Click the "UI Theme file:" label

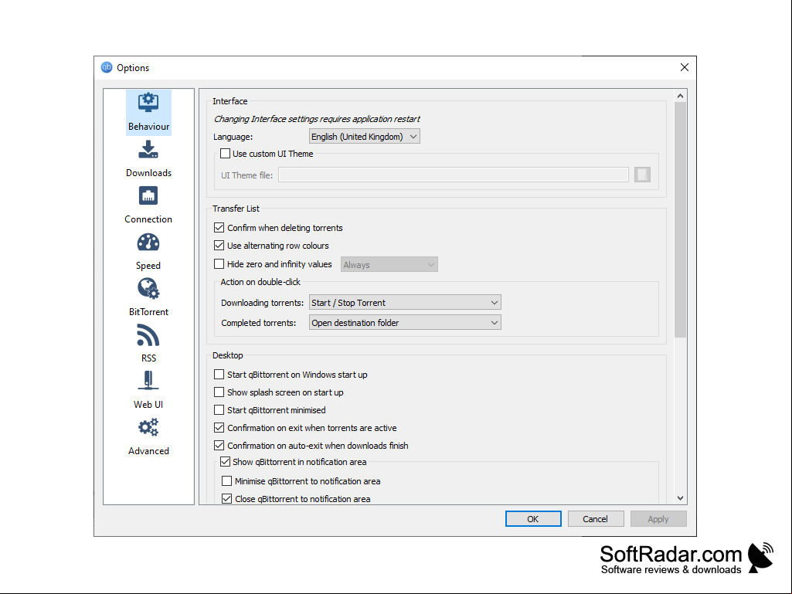[247, 175]
